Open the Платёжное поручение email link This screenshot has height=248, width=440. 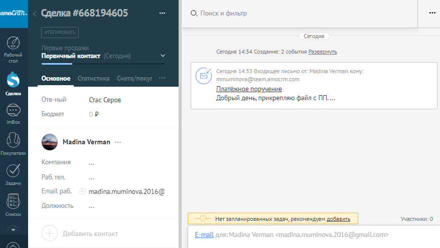[242, 89]
